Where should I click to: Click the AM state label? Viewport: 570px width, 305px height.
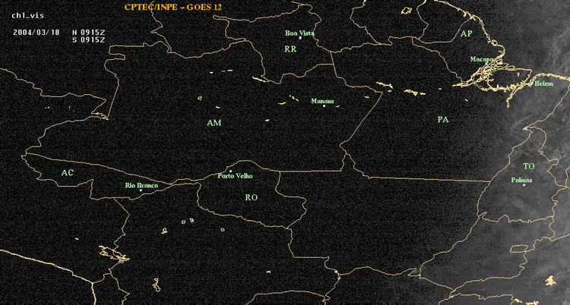(214, 123)
